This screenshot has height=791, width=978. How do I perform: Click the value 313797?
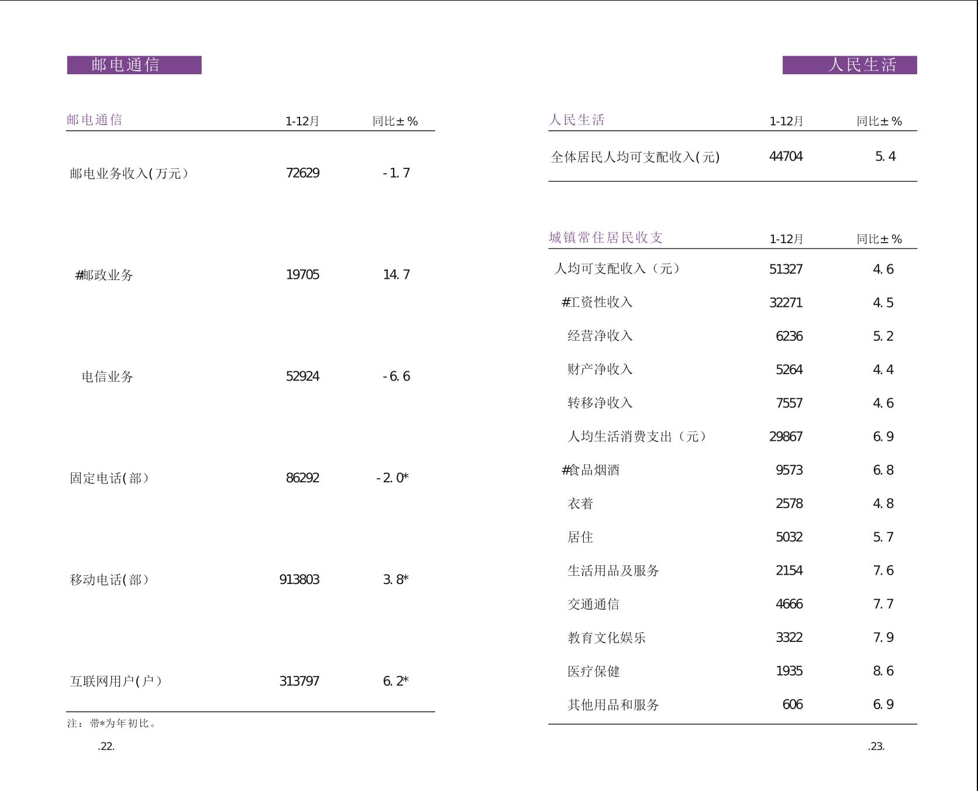coord(299,681)
